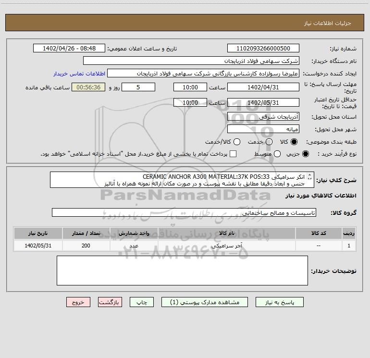Click the quantity cell showing 200
Image resolution: width=370 pixels, height=358 pixels.
pos(86,246)
